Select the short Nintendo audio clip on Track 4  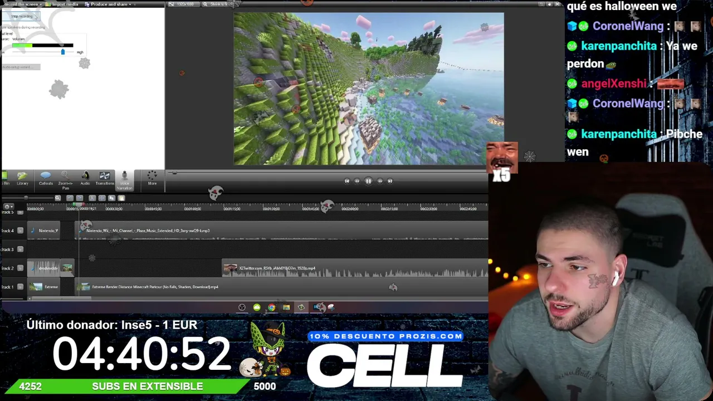[43, 231]
